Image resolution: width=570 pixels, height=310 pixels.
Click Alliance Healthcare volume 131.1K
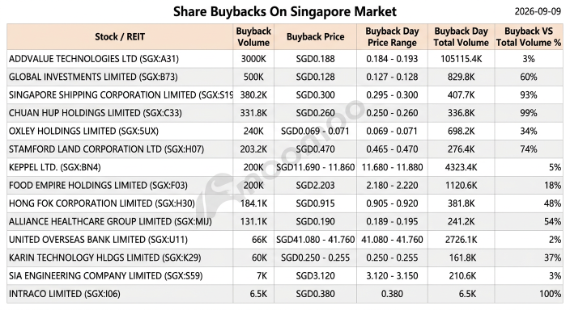point(253,221)
